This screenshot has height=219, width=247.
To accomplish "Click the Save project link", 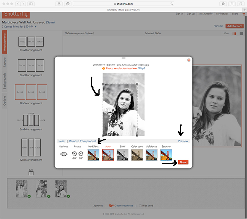I will 51,22.
